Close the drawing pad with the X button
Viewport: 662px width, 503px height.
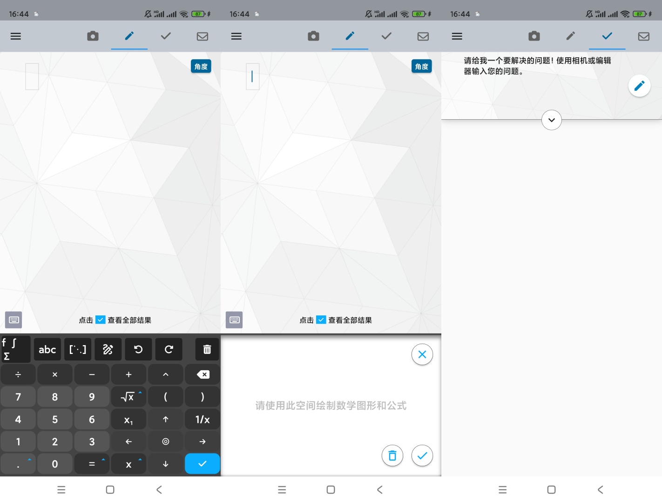coord(422,354)
